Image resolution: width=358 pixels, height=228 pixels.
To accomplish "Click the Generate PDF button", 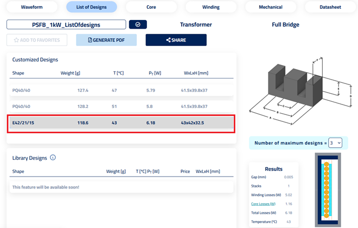I will coord(106,40).
